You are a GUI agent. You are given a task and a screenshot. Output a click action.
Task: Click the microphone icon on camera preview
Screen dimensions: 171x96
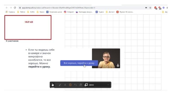pos(118,65)
